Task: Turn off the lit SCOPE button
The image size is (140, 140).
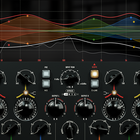Action: tap(95, 74)
